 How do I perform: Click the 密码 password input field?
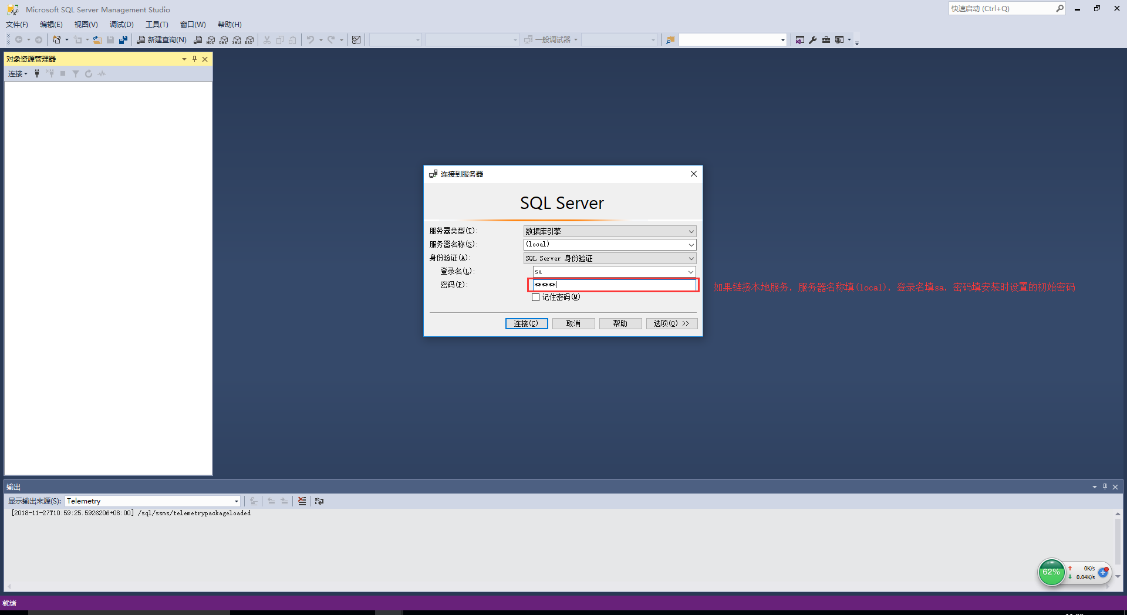pyautogui.click(x=613, y=285)
